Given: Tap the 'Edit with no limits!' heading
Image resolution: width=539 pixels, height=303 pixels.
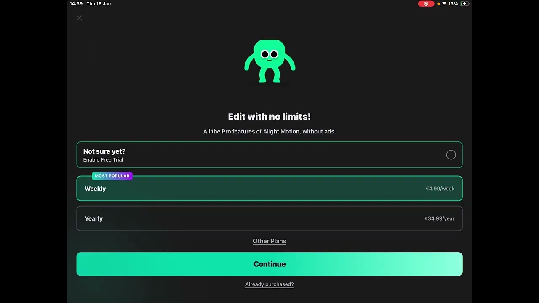Looking at the screenshot, I should coord(269,117).
